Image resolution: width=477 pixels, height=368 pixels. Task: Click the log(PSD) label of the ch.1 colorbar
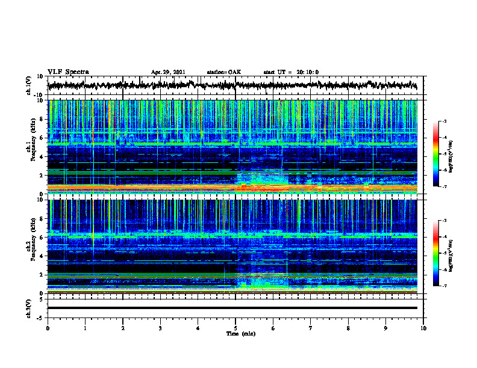tap(451, 156)
